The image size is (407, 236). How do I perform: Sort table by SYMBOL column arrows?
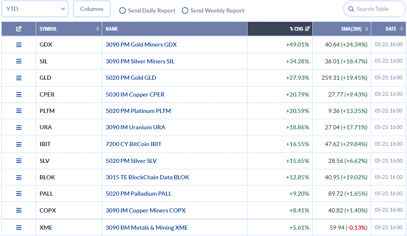pos(98,29)
